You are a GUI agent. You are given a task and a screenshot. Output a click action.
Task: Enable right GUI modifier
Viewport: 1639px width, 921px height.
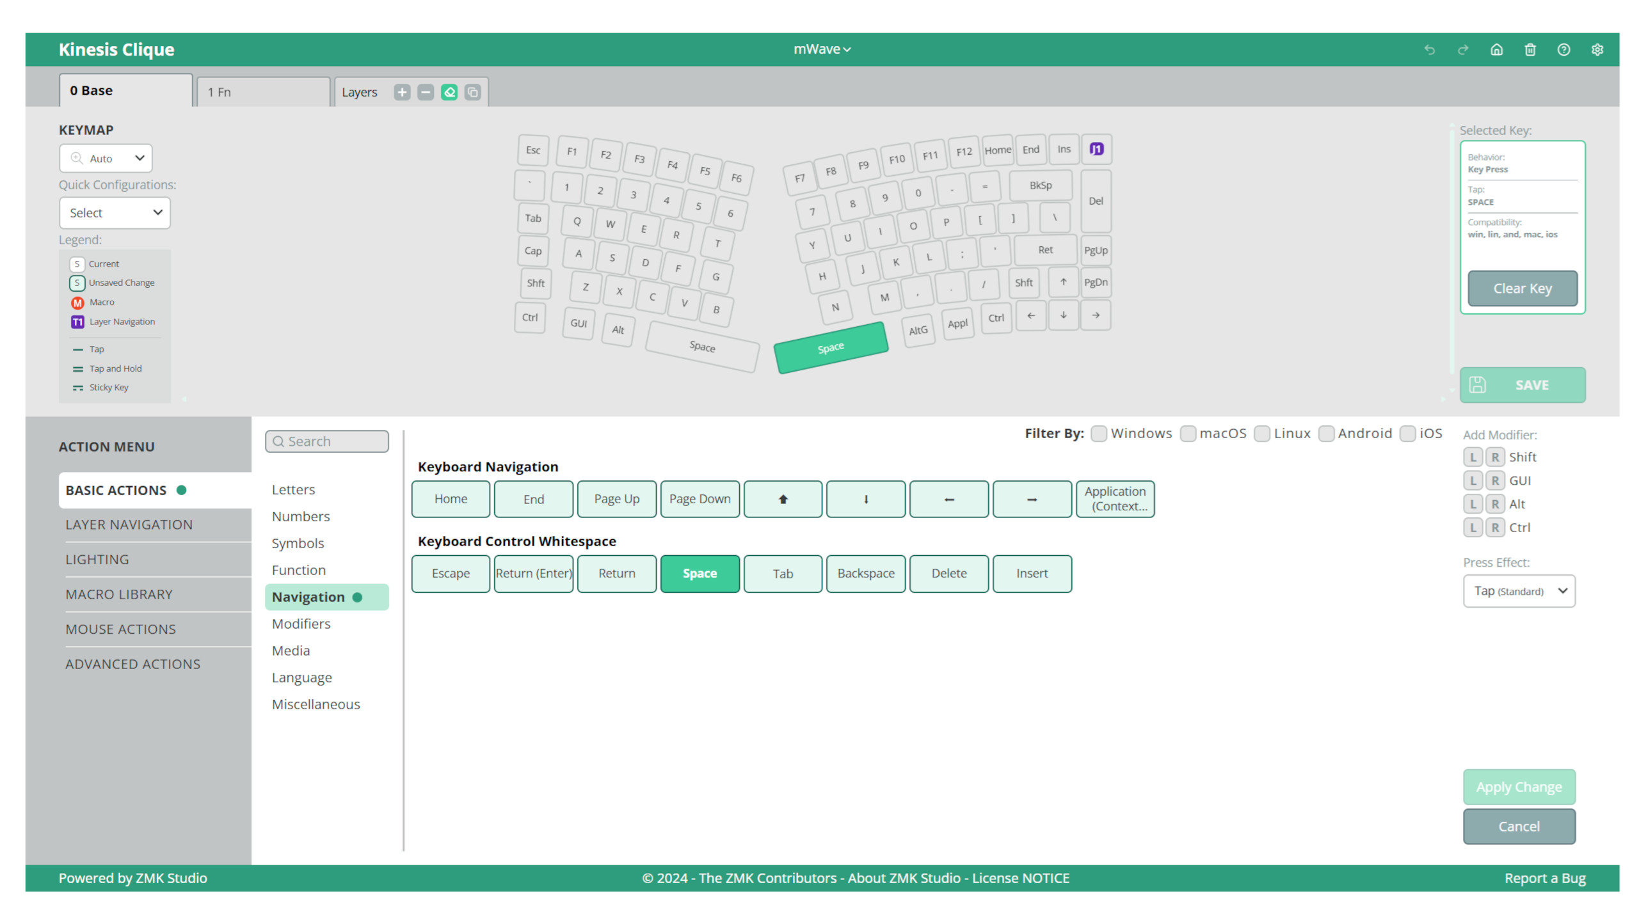pyautogui.click(x=1495, y=481)
